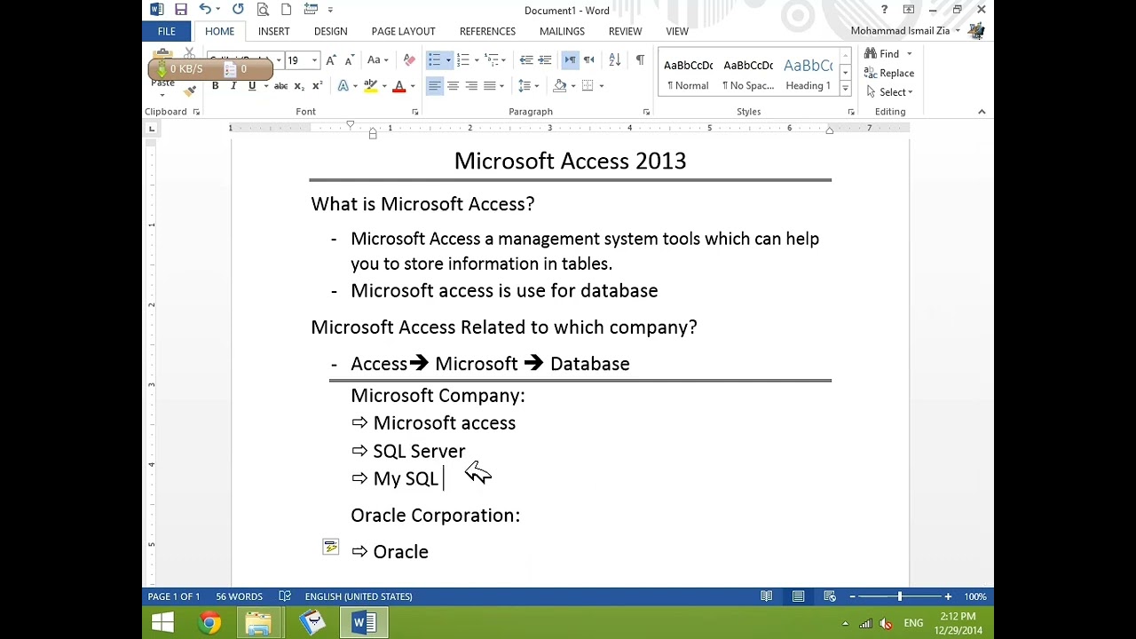Open Word Help question mark
The image size is (1136, 639).
pyautogui.click(x=884, y=10)
